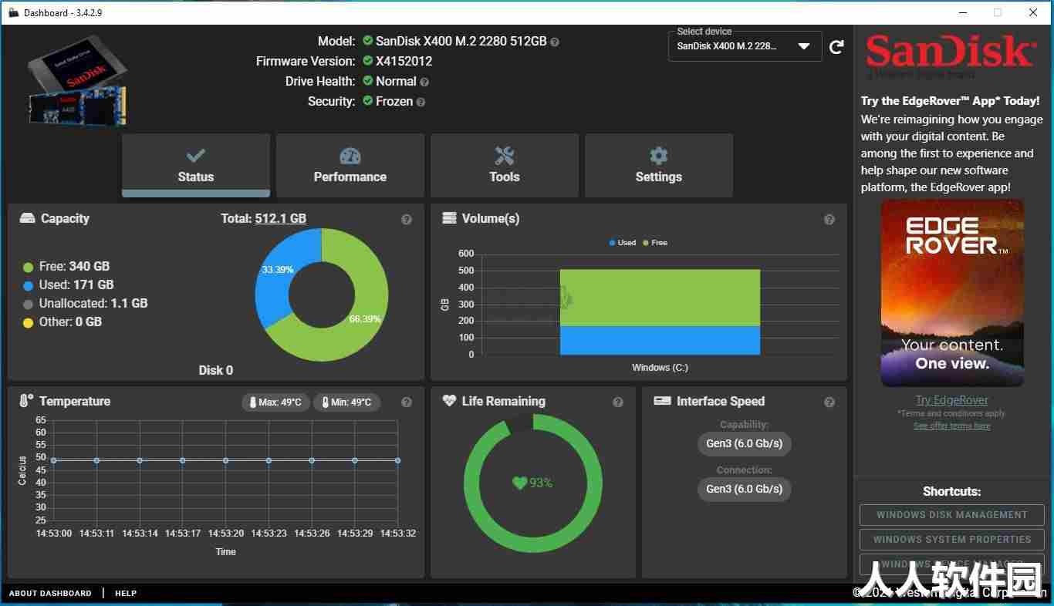Screen dimensions: 1054x606
Task: Open Windows System Properties shortcut
Action: (952, 540)
